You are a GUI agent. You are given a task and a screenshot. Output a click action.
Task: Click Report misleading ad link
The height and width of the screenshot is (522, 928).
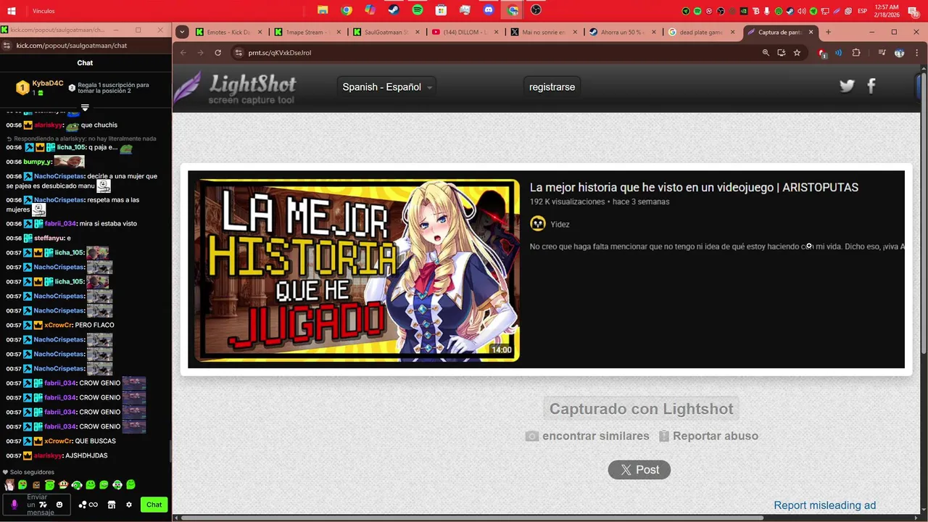824,505
